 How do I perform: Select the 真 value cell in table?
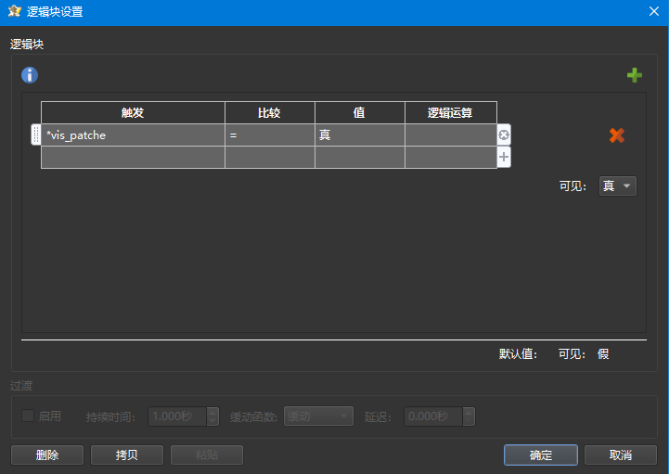[360, 135]
